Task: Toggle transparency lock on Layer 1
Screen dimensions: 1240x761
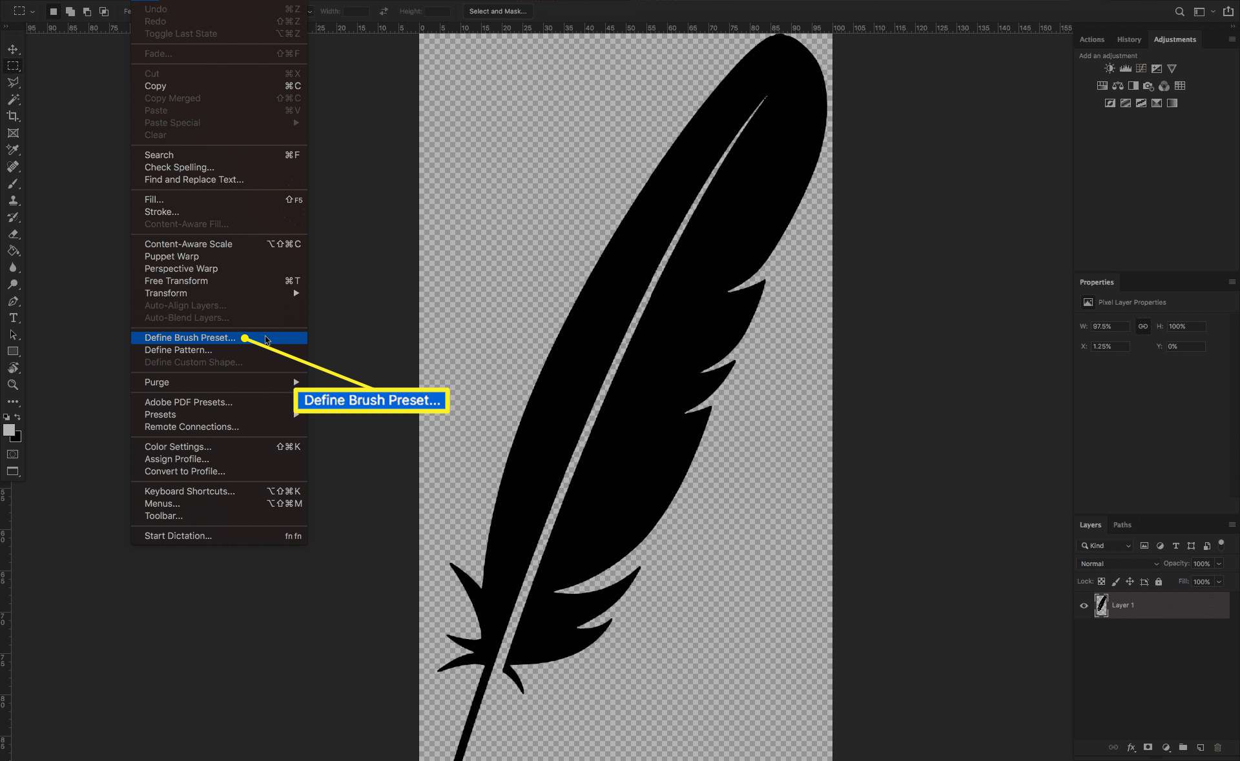Action: point(1102,582)
